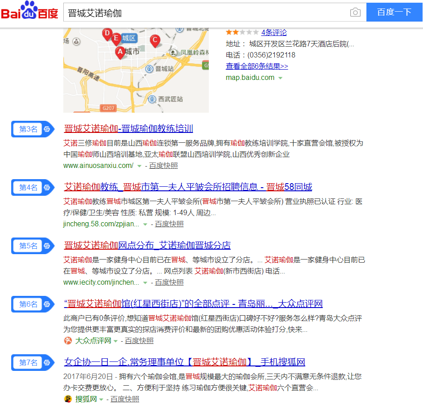The image size is (423, 405).
Task: Open the 手机搜狐网 article result
Action: click(185, 362)
